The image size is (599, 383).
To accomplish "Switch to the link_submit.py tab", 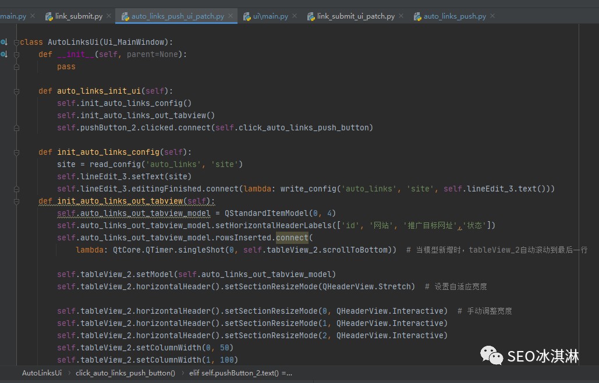I will click(x=79, y=16).
